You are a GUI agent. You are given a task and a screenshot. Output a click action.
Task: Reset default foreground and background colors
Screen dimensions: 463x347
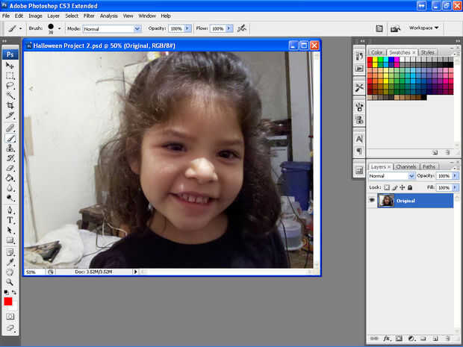point(6,292)
